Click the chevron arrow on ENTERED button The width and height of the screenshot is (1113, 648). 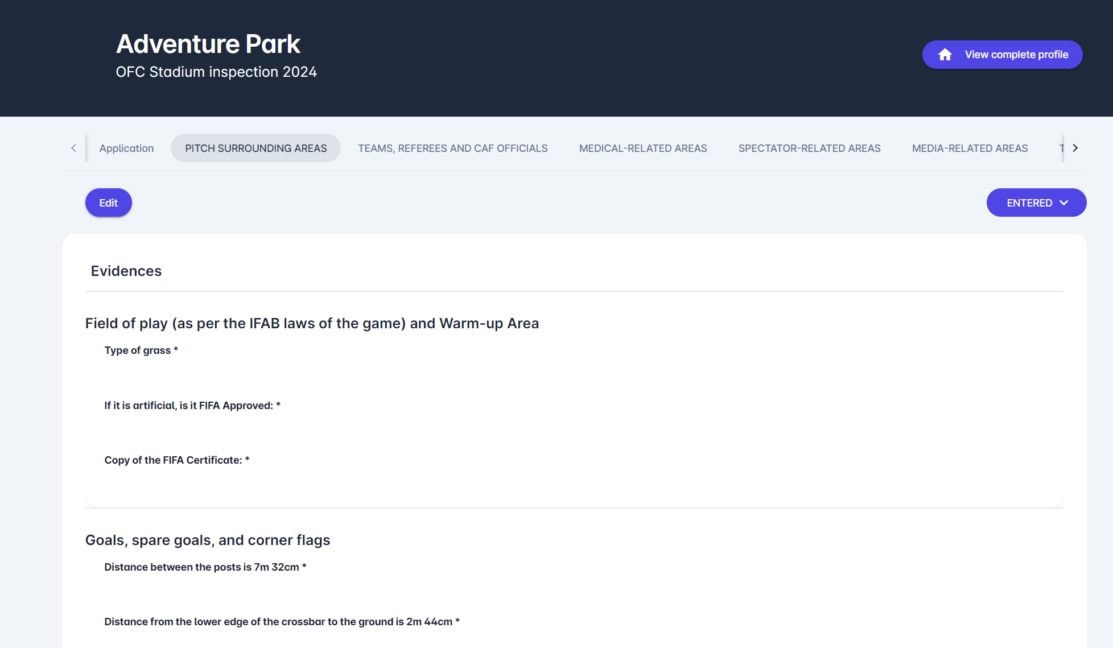(x=1064, y=203)
